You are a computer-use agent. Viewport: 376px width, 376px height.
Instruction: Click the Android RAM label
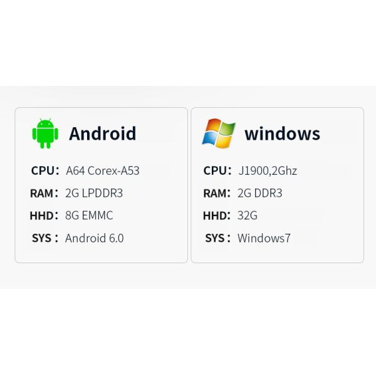[43, 193]
